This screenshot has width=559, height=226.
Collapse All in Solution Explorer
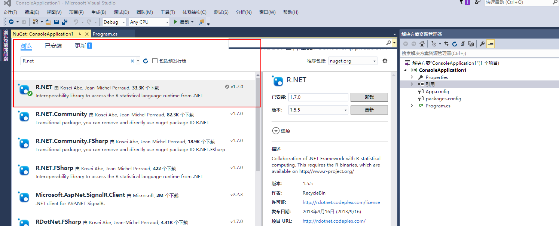(x=463, y=44)
